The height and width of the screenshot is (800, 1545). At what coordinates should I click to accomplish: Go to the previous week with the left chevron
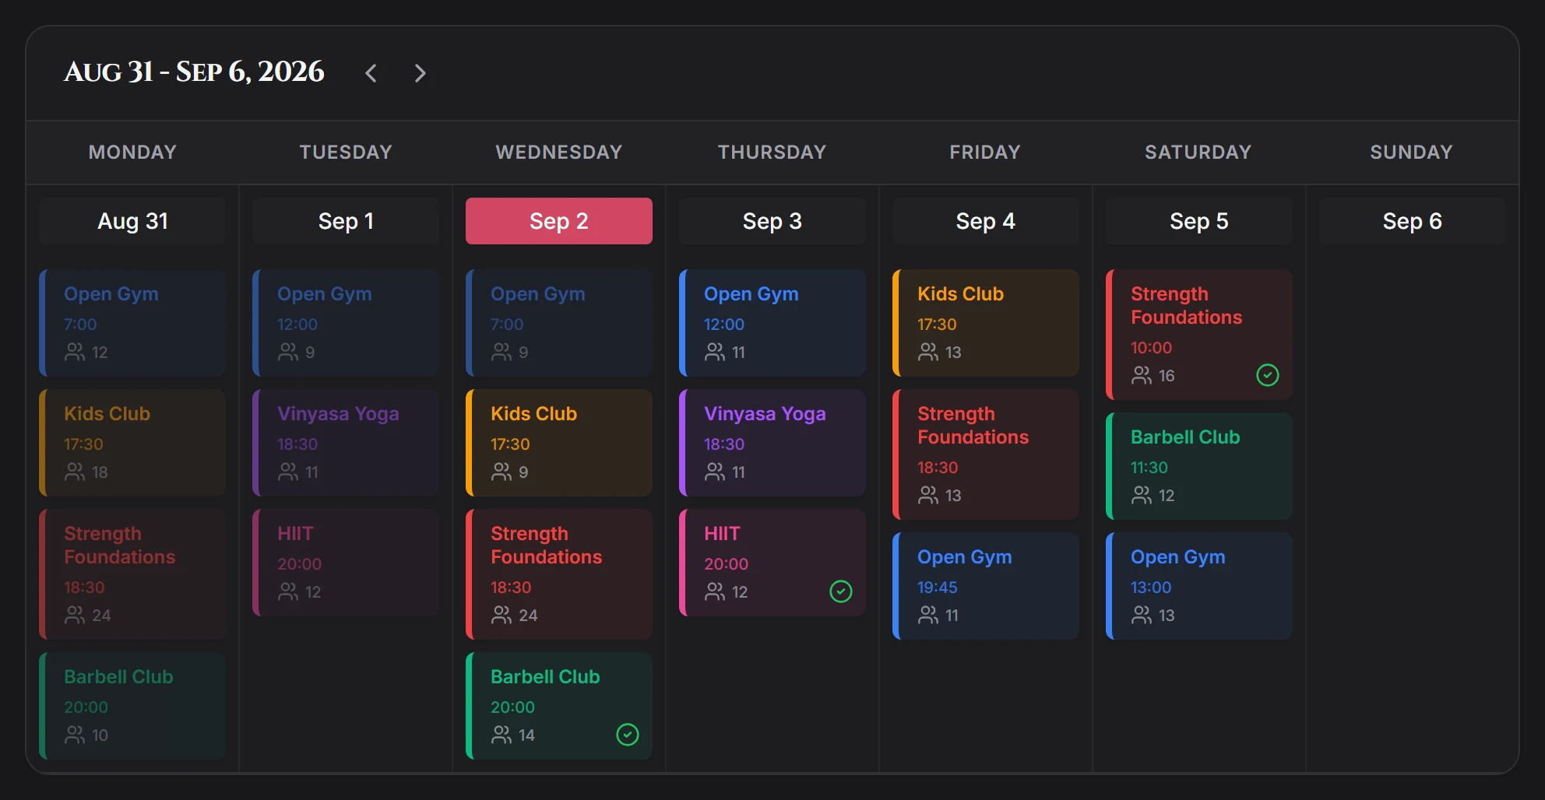[x=371, y=73]
